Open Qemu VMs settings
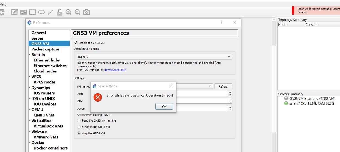340x152 pixels. [x=44, y=115]
